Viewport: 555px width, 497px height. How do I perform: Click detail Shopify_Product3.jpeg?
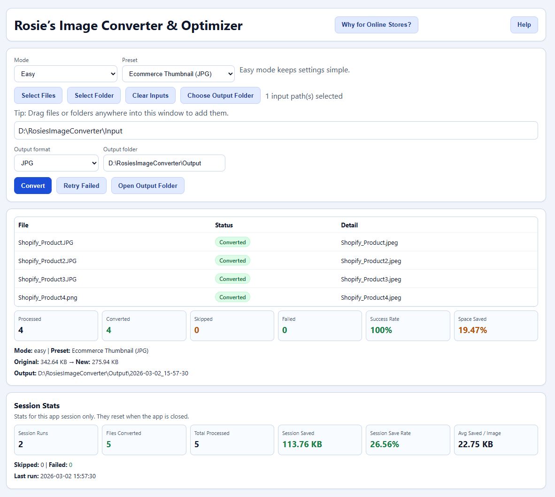(371, 280)
